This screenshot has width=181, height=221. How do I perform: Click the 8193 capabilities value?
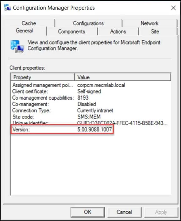tap(83, 98)
